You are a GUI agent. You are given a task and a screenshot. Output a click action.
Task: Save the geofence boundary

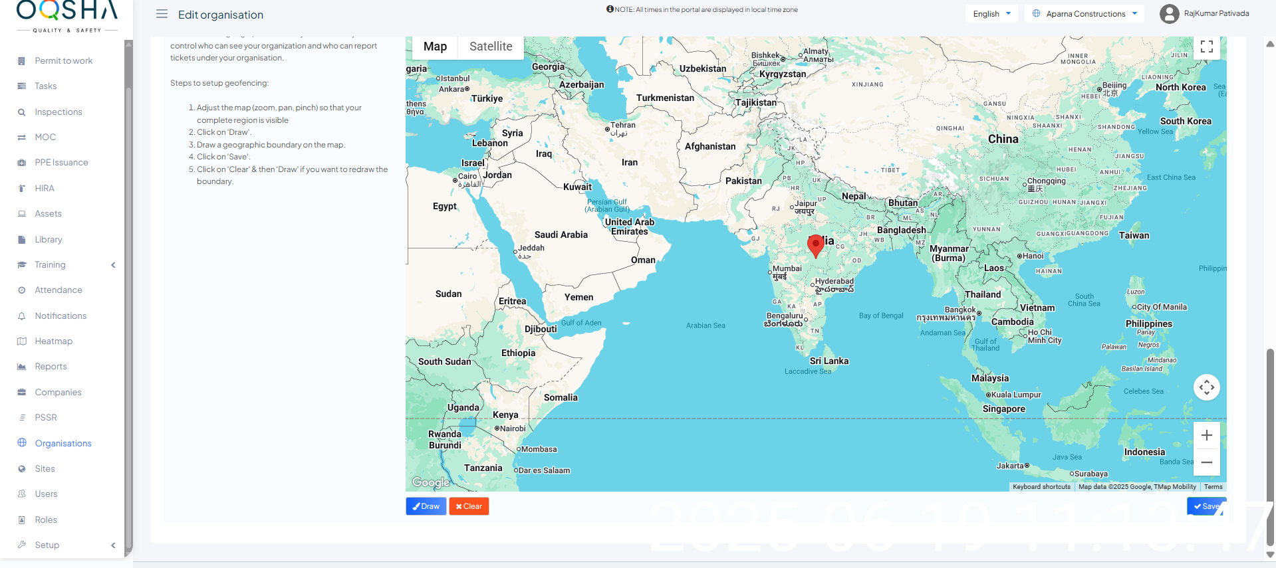click(x=1206, y=506)
